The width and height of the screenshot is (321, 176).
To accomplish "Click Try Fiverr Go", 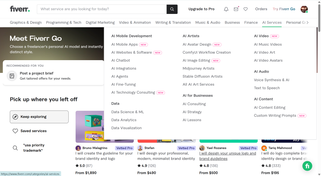I will pyautogui.click(x=284, y=9).
